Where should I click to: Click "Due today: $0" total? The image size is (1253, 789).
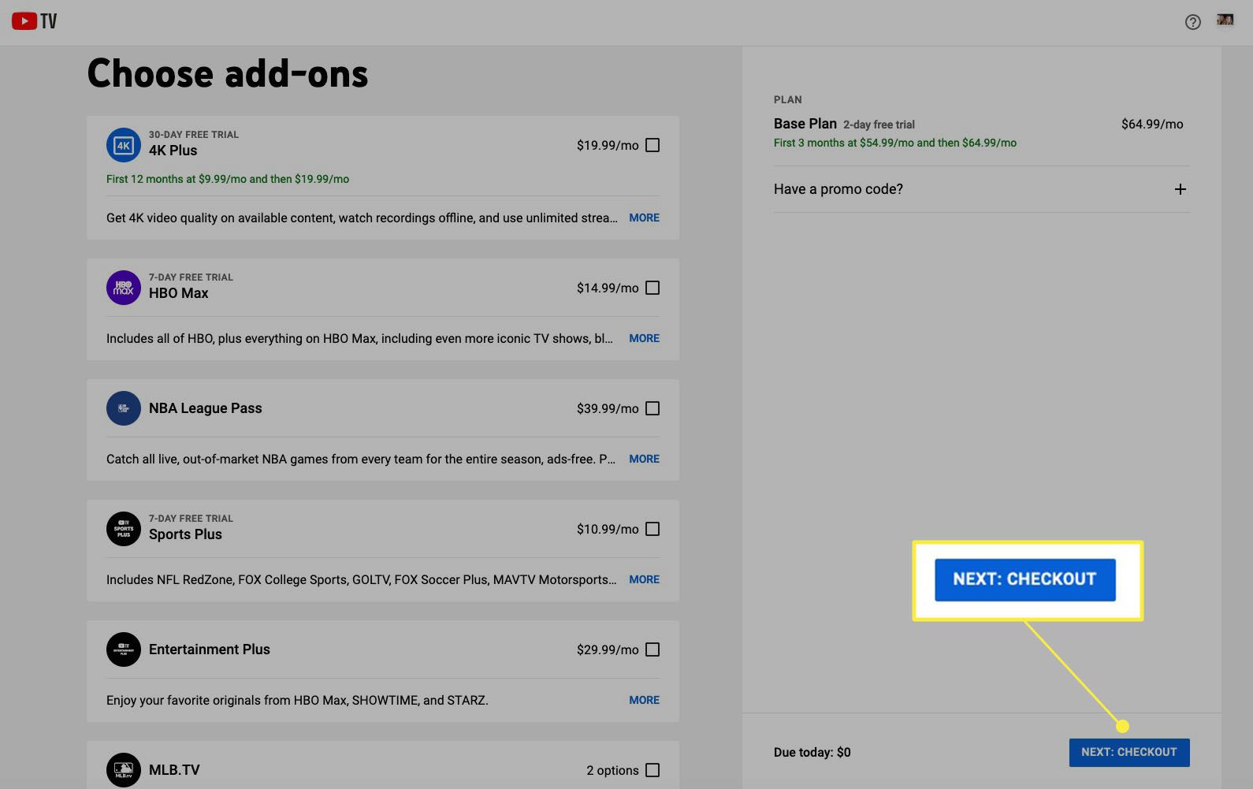pos(812,752)
